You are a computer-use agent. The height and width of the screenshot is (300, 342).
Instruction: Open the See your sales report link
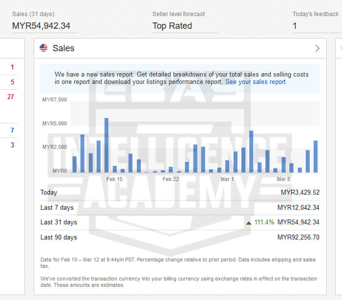[255, 82]
